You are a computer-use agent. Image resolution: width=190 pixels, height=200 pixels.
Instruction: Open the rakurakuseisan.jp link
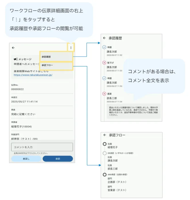[x=33, y=75]
